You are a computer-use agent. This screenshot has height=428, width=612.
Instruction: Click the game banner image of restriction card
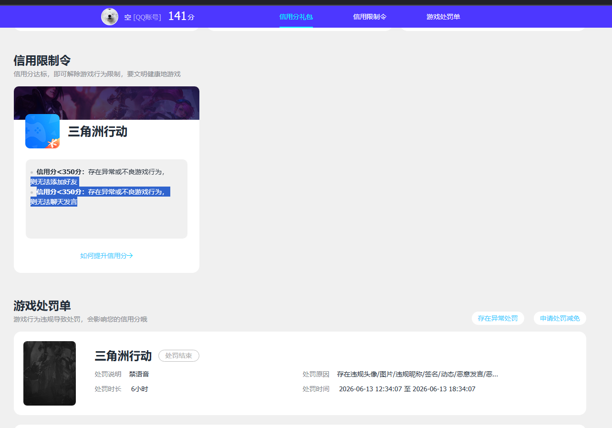pyautogui.click(x=106, y=103)
